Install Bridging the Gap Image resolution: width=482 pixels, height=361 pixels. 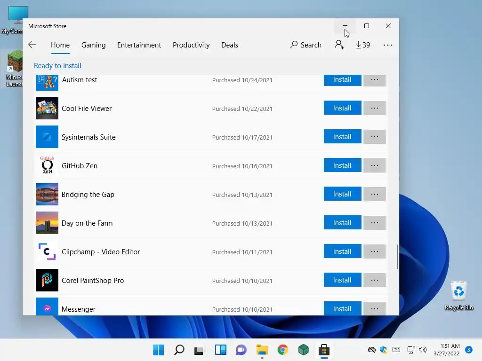343,194
